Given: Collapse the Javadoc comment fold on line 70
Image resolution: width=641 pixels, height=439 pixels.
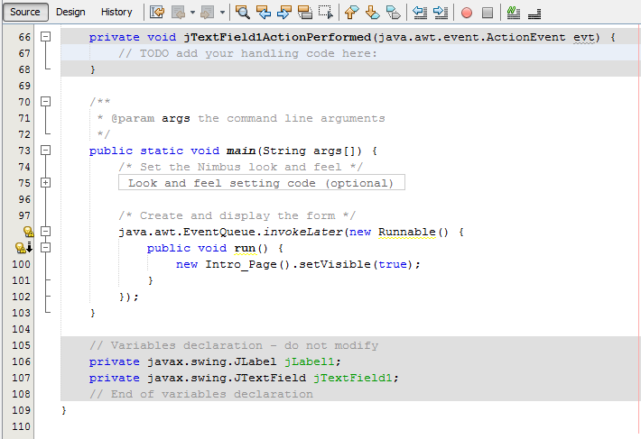Looking at the screenshot, I should click(x=46, y=101).
